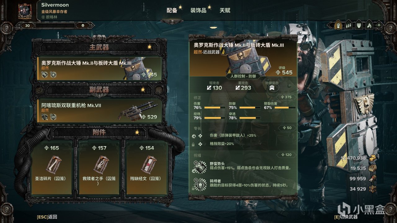Select the flame loadout preset icon

[369, 25]
